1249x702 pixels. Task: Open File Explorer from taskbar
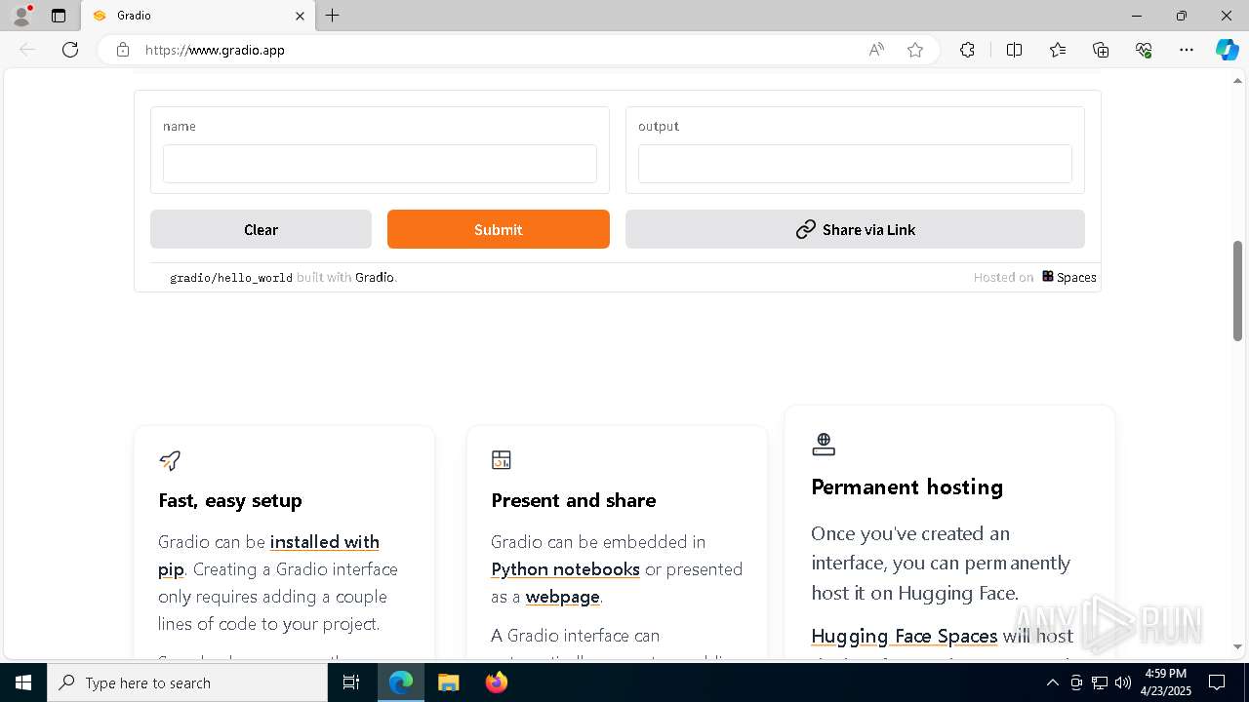[x=448, y=682]
